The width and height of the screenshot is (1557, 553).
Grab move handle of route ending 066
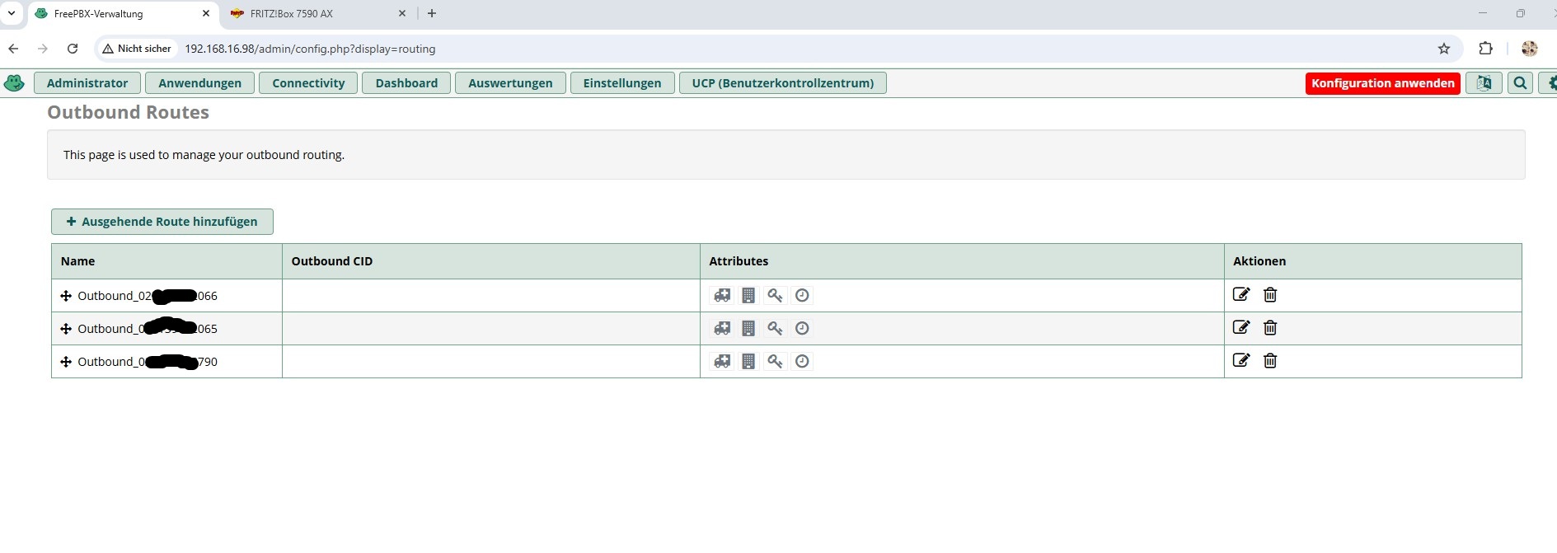66,296
